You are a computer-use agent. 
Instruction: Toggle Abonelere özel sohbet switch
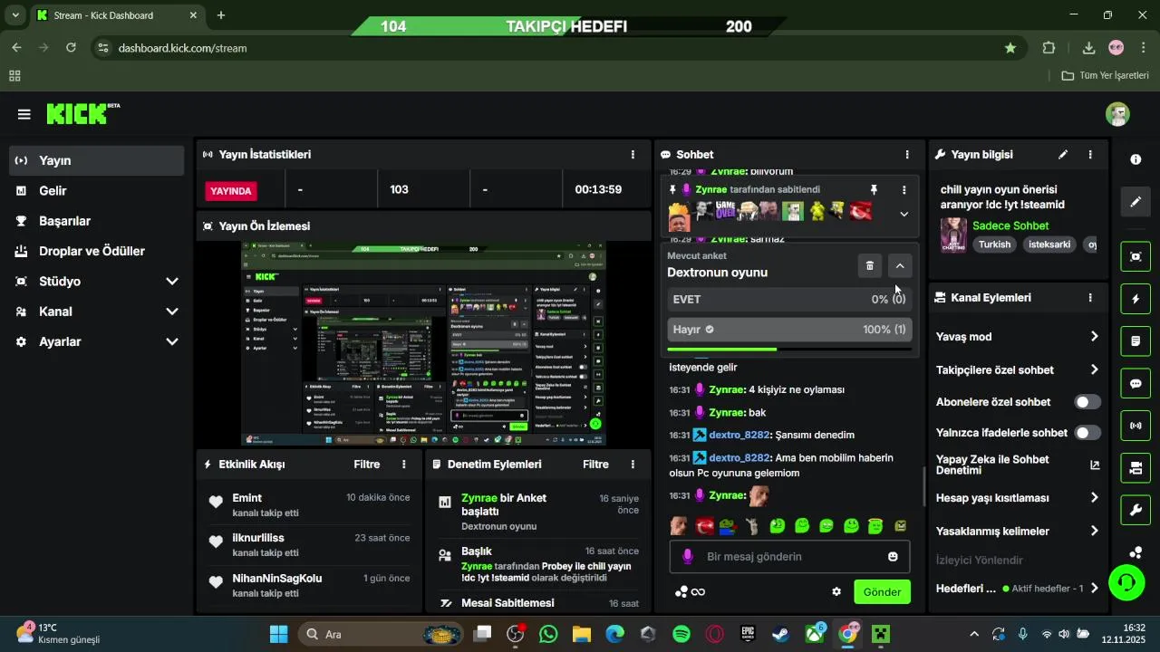[1087, 402]
